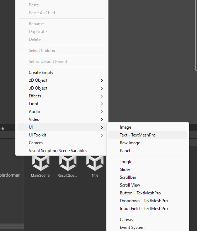Expand the UI Toolkit submenu arrow
The height and width of the screenshot is (231, 197).
pos(102,135)
